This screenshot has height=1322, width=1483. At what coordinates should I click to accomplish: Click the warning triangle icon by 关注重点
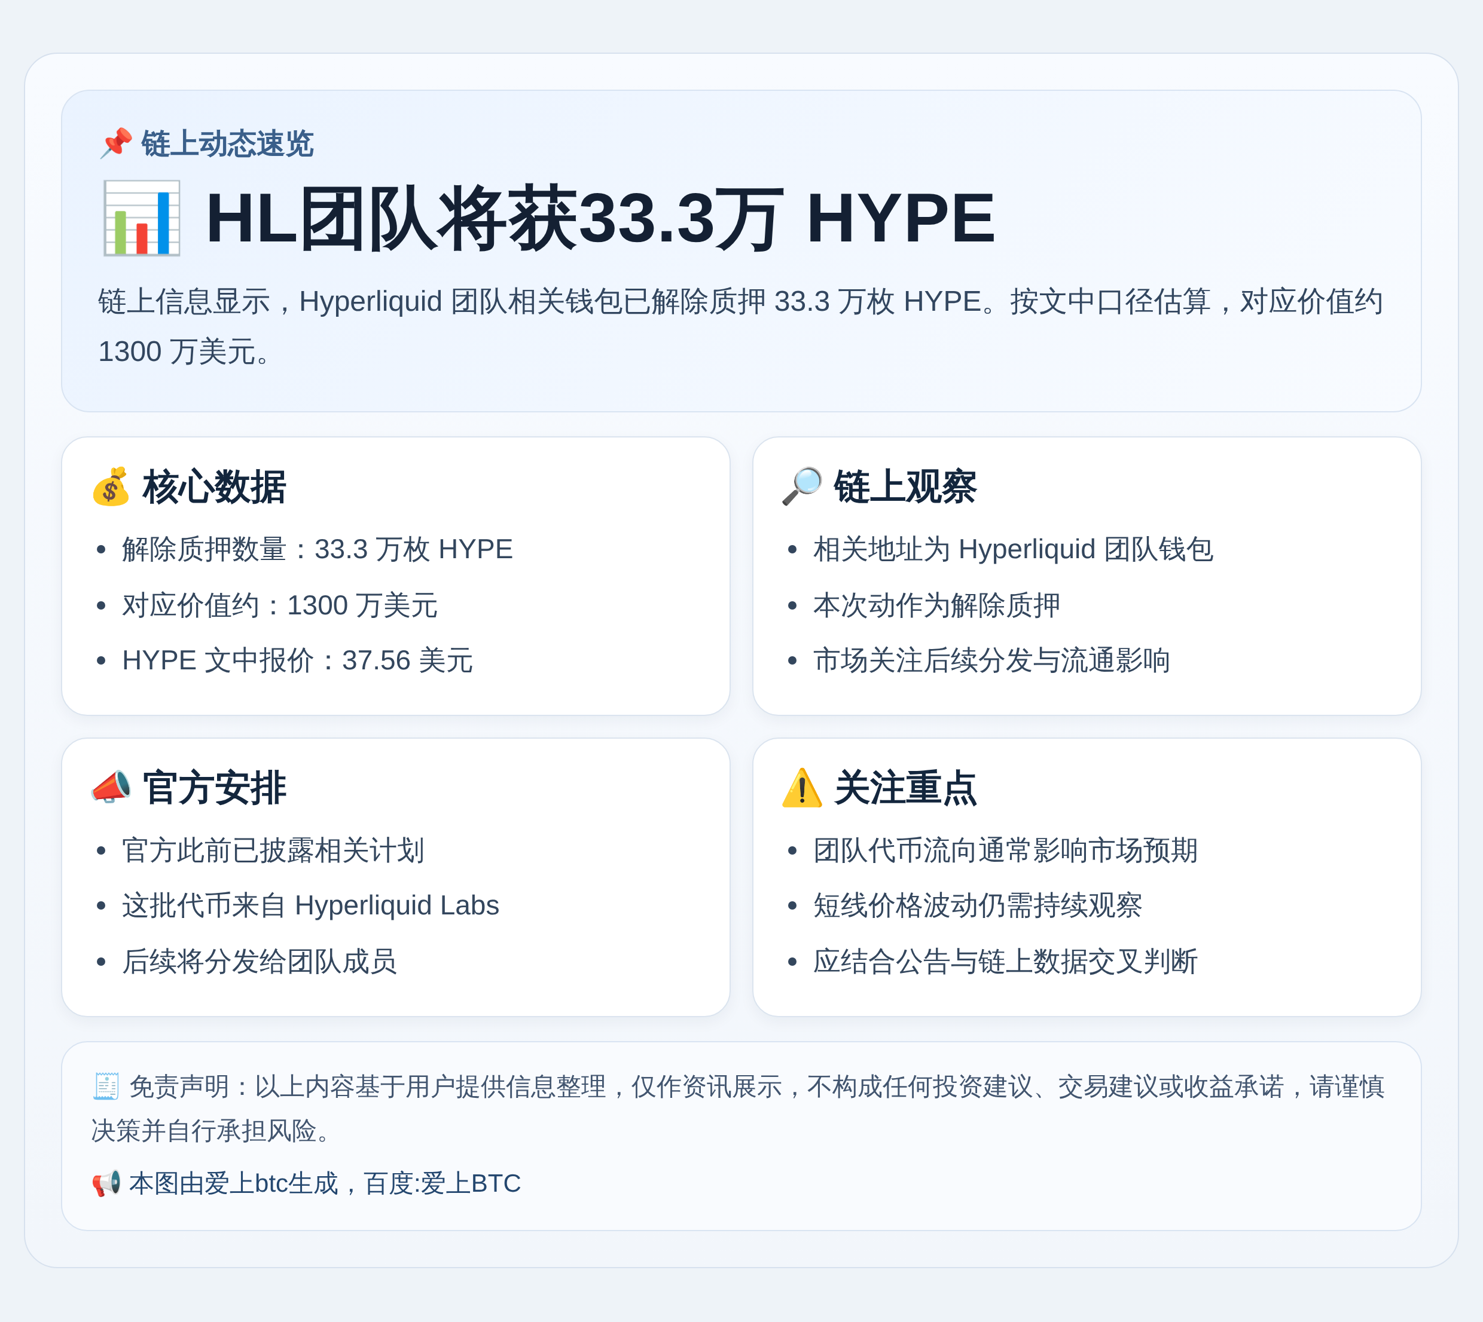(802, 788)
